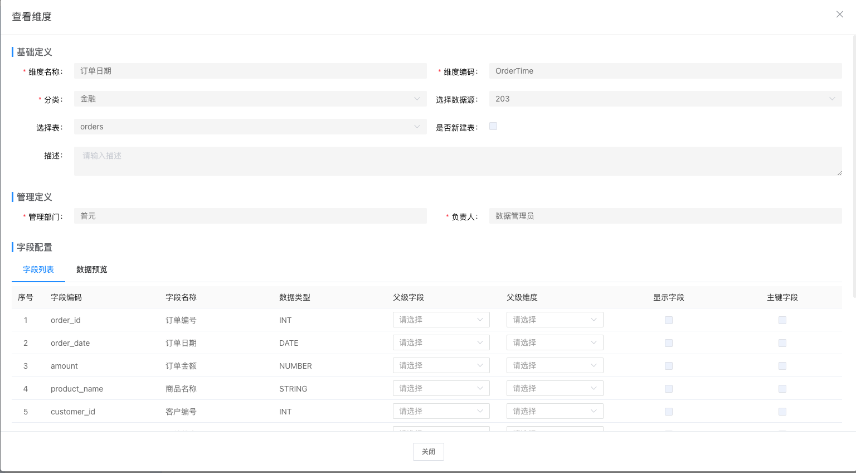
Task: Check 主键字段 for the order_date row
Action: coord(782,343)
